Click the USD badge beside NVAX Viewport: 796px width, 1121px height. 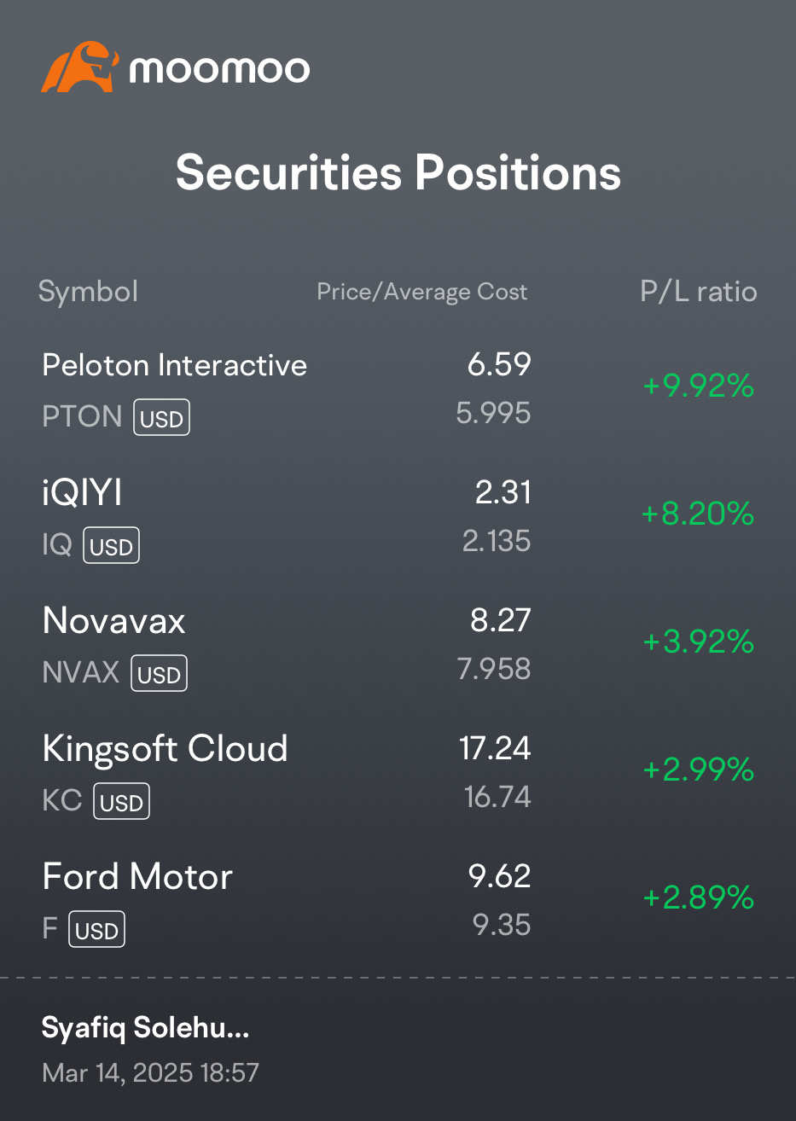[x=159, y=674]
